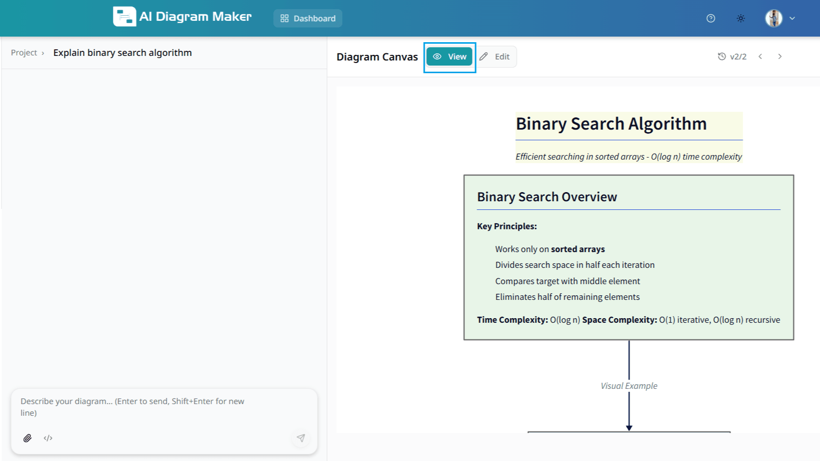Select the project title Explain binary search algorithm
The width and height of the screenshot is (820, 461).
(122, 52)
